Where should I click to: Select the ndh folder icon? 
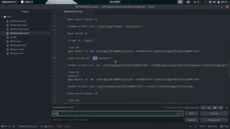5,17
